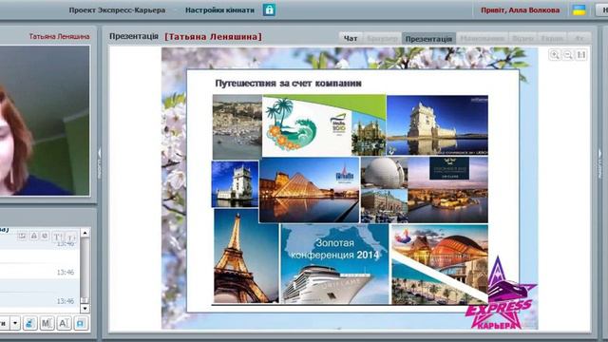
Task: Click the picture icon in chat header
Action: click(22, 236)
